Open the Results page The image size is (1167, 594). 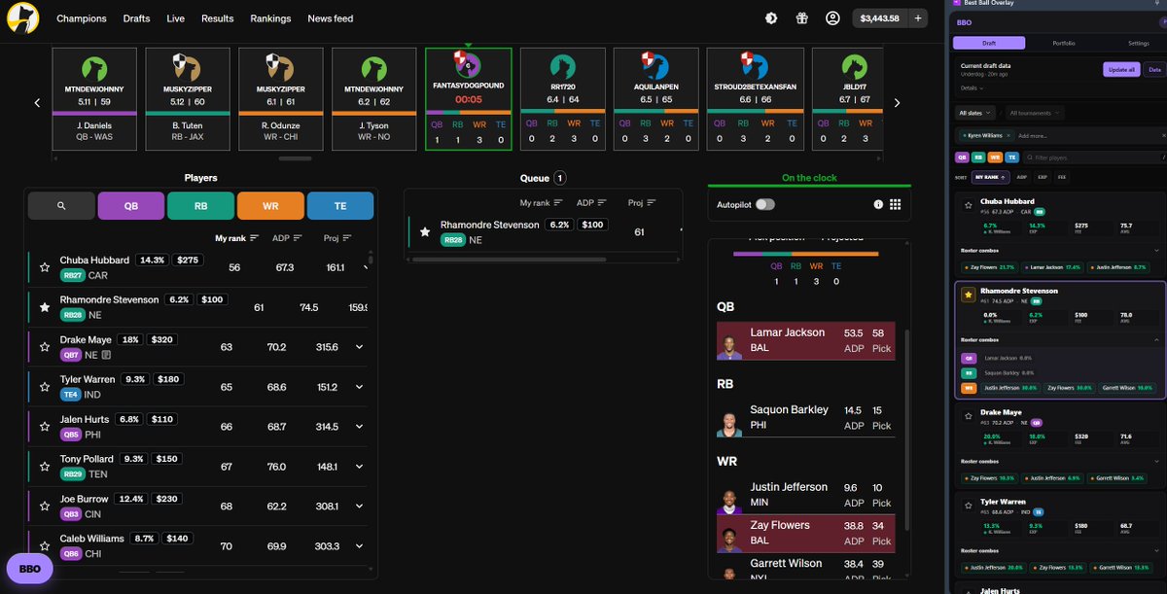tap(217, 18)
